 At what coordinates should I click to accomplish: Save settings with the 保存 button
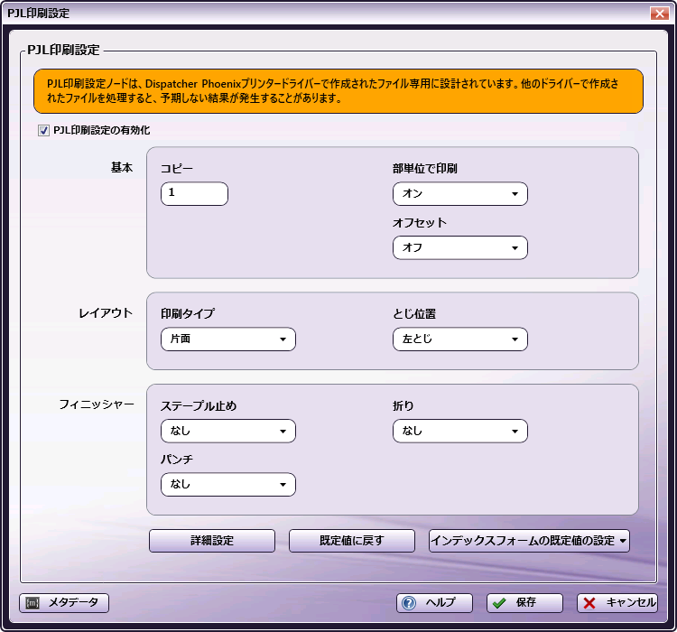pyautogui.click(x=524, y=602)
